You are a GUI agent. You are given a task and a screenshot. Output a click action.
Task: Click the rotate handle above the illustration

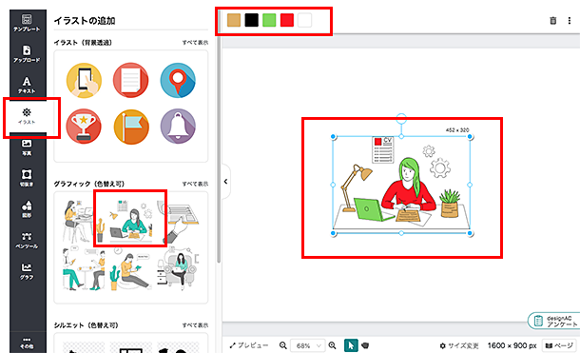click(401, 118)
